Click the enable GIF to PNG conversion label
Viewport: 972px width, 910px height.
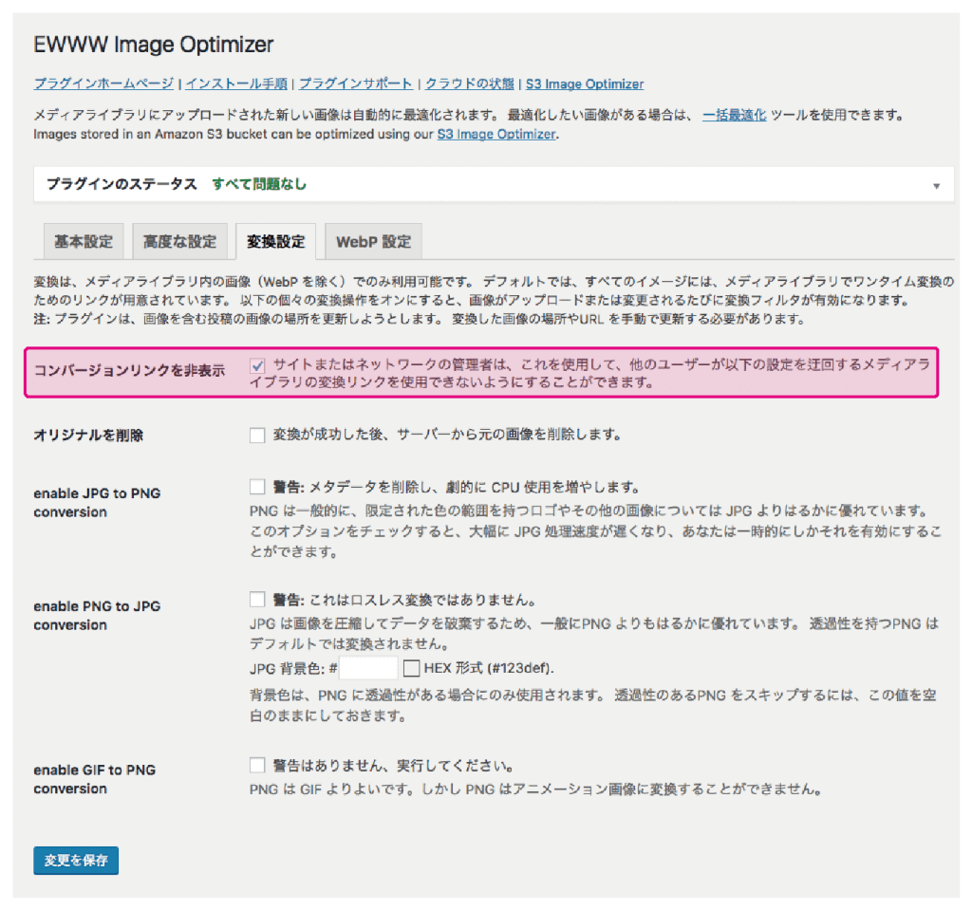[95, 779]
